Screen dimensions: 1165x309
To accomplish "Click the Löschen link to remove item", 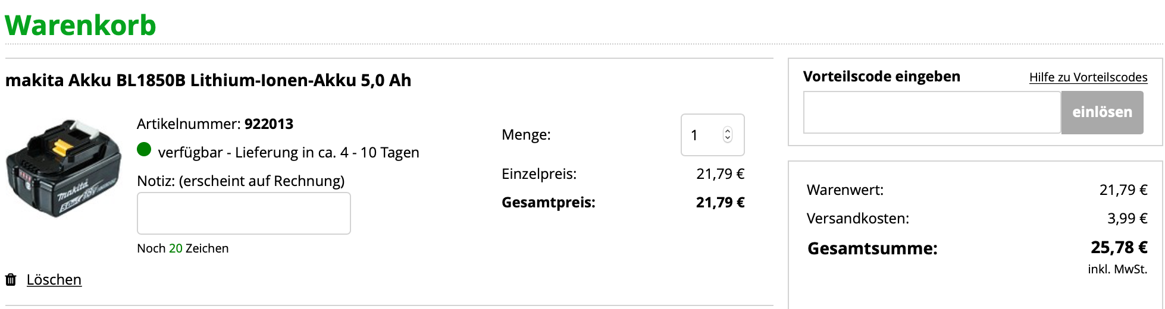I will [x=54, y=279].
